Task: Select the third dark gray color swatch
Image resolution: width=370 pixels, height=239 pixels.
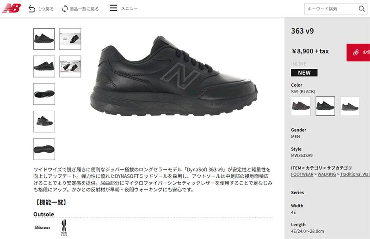Action: point(350,106)
